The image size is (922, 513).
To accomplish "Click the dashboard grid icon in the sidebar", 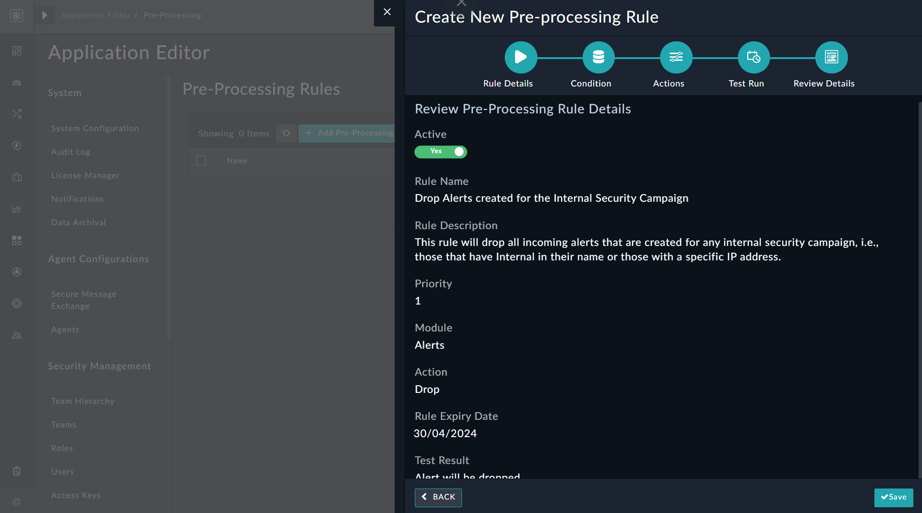I will [x=16, y=50].
